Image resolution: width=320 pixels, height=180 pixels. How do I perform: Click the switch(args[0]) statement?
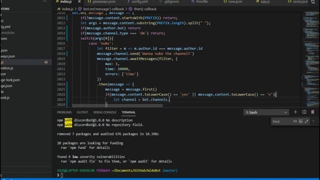tap(96, 38)
